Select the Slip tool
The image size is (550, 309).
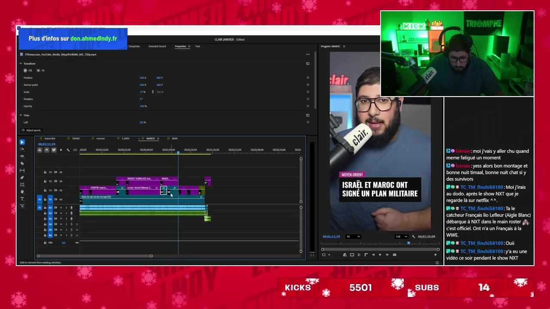pyautogui.click(x=22, y=170)
